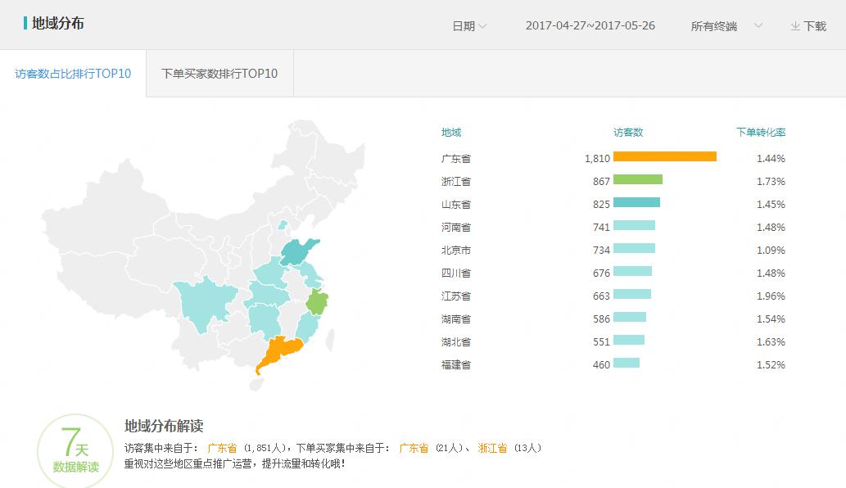
Task: Expand the date range 2017-04-27~2017-05-26 selector
Action: click(x=591, y=25)
